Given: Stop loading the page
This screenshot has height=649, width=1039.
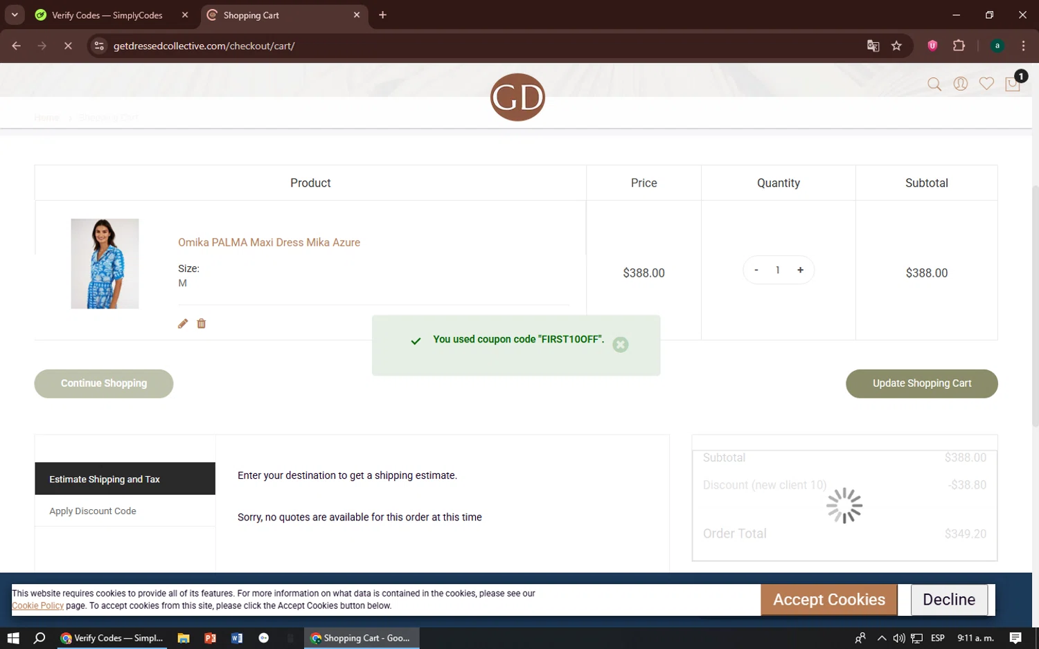Looking at the screenshot, I should tap(68, 46).
